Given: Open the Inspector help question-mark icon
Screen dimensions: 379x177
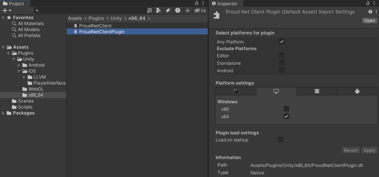Looking at the screenshot, I should coord(370,12).
